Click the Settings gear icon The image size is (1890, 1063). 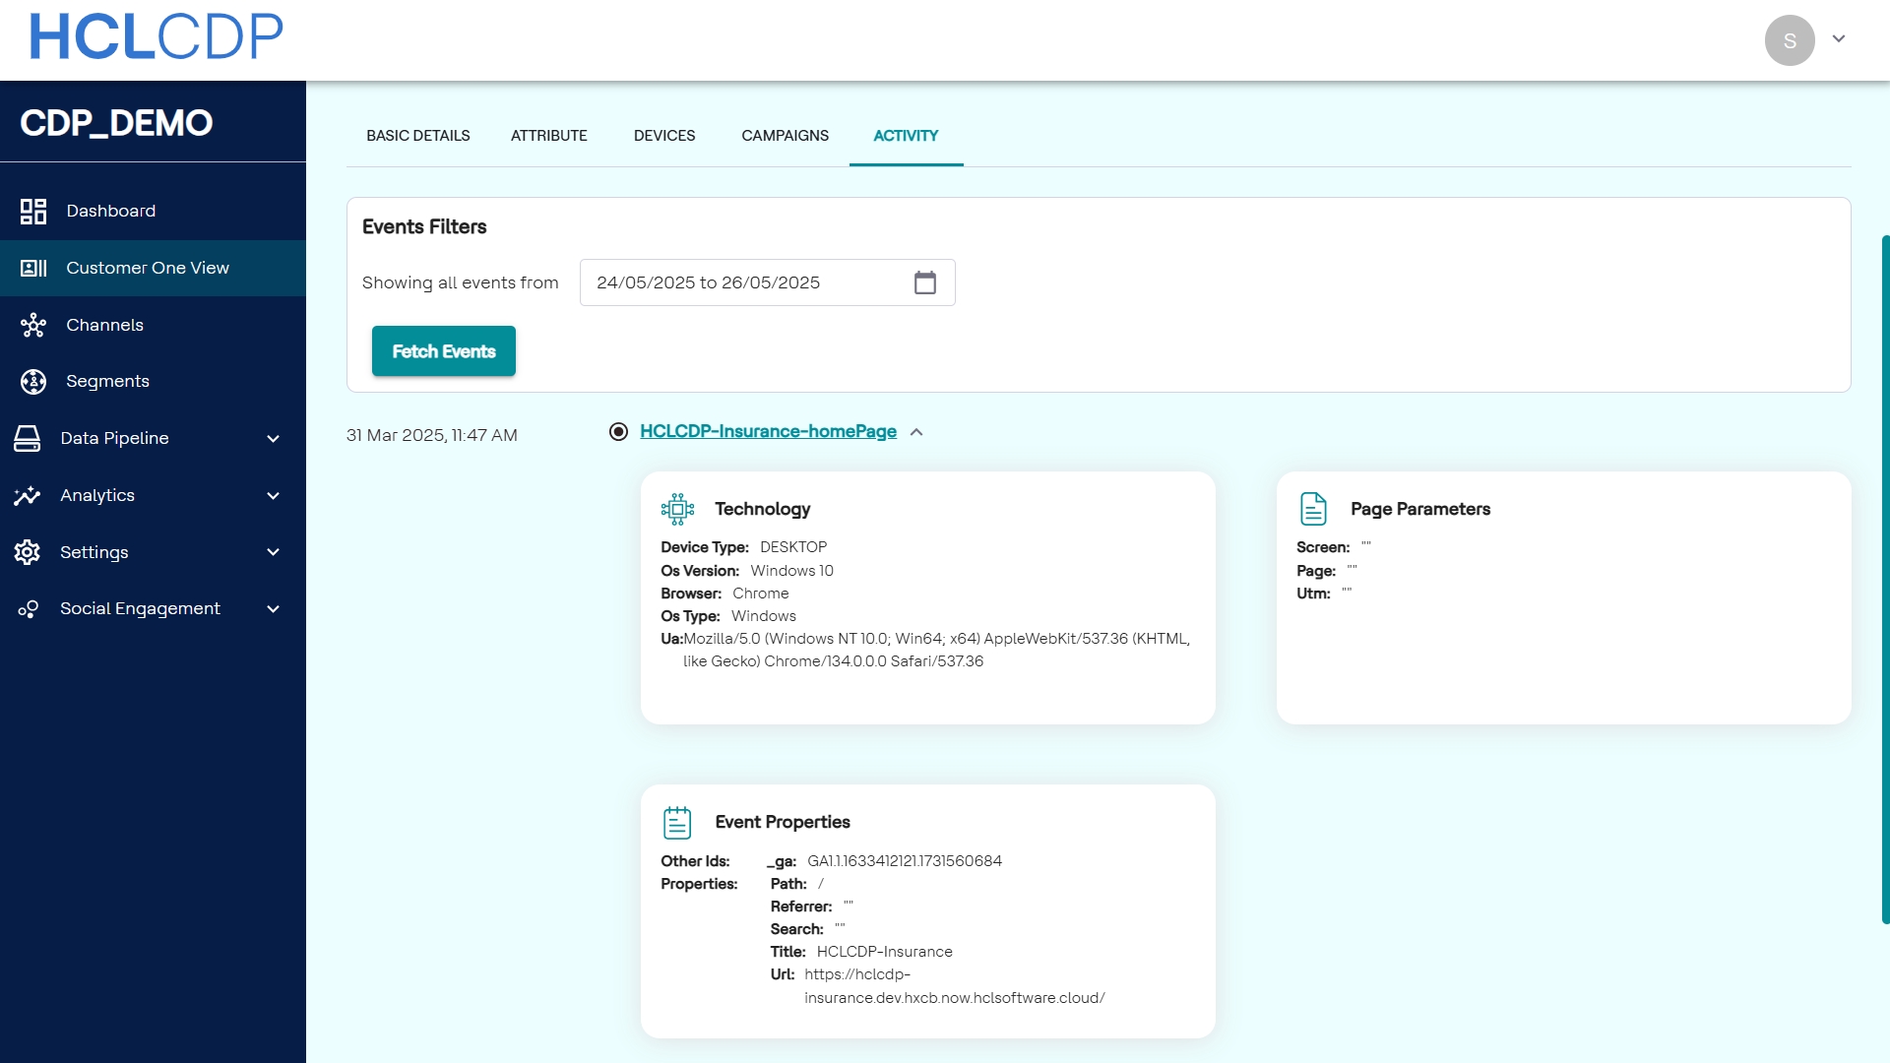tap(28, 552)
